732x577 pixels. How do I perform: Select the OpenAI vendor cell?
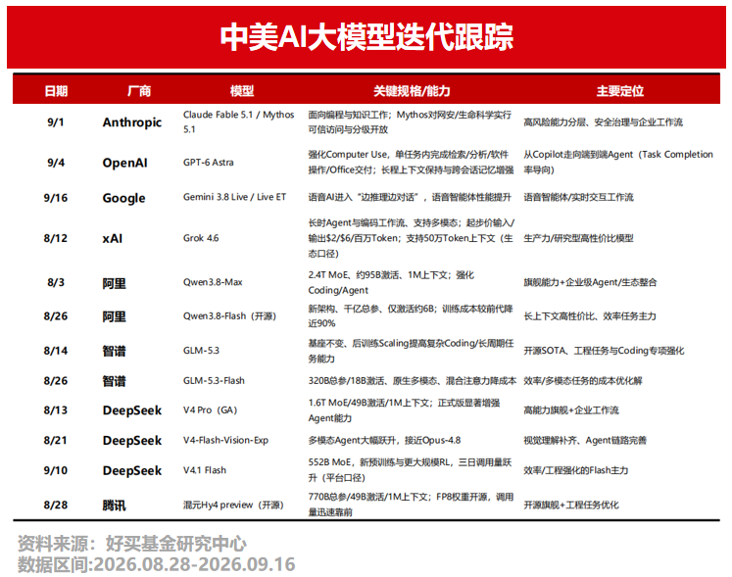point(124,163)
